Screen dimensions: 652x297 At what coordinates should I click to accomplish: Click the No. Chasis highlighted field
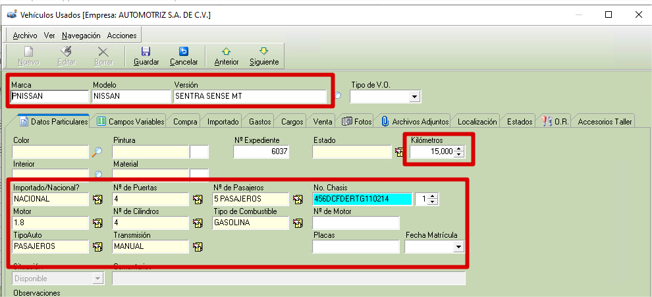click(x=362, y=200)
